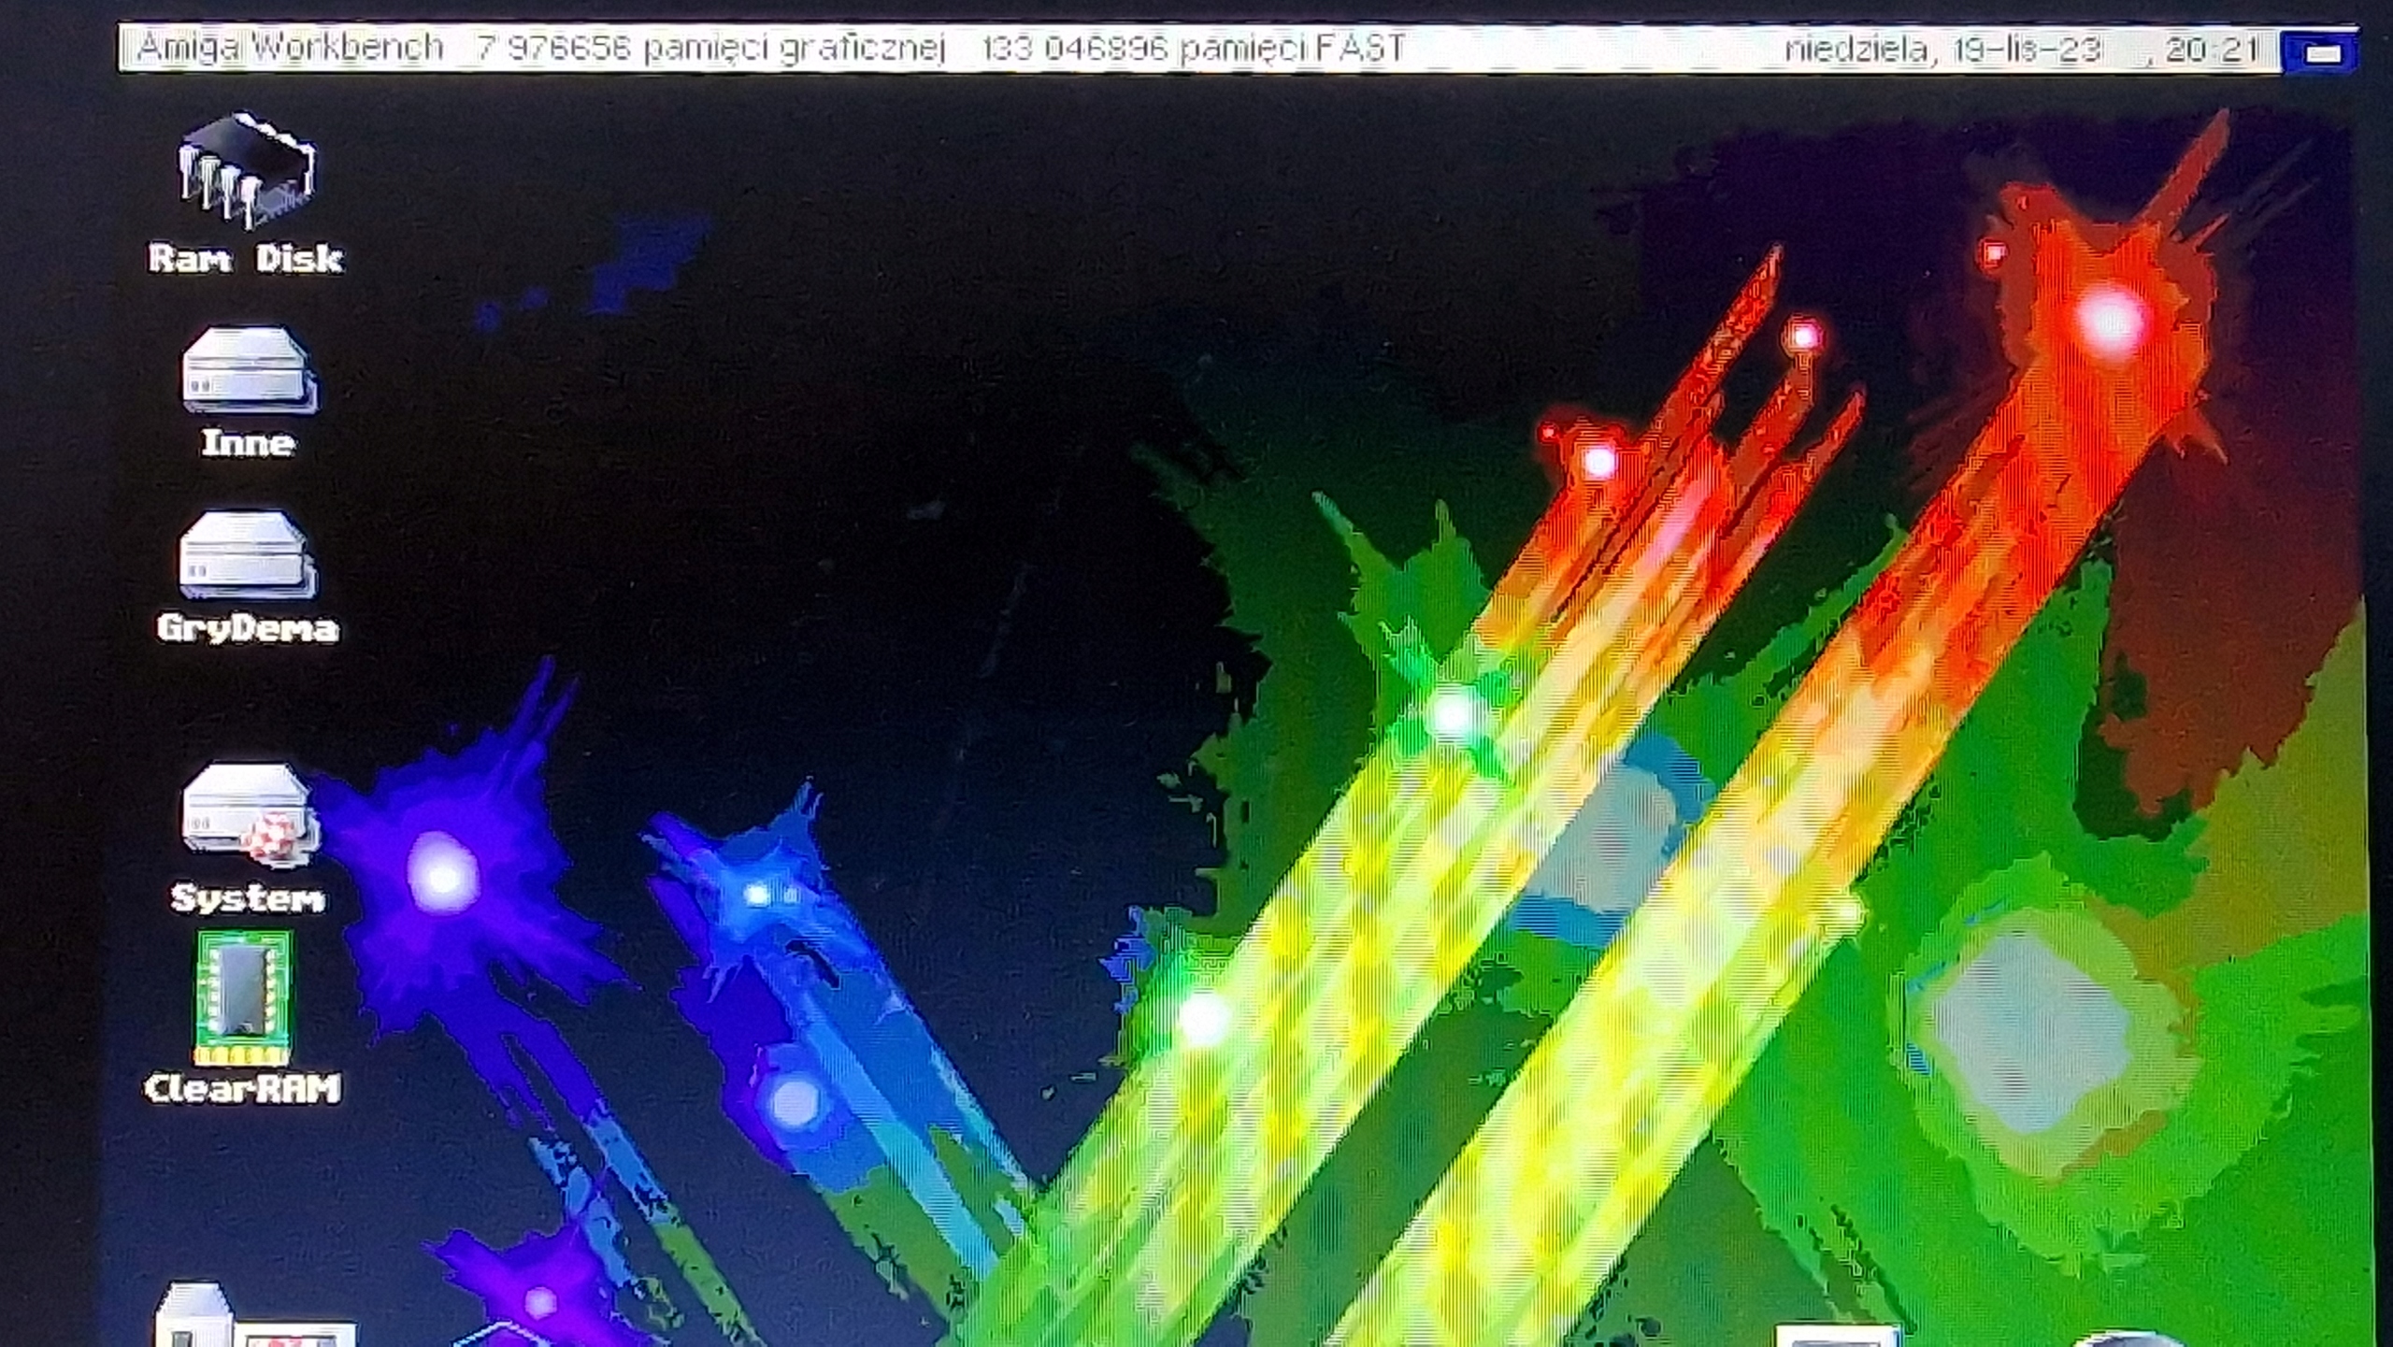Open the Inne hard drive icon
This screenshot has height=1347, width=2393.
pos(250,370)
